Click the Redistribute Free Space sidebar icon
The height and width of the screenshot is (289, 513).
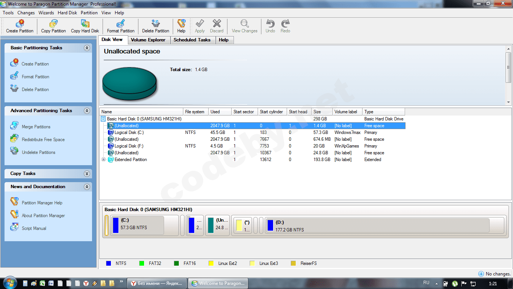point(14,138)
